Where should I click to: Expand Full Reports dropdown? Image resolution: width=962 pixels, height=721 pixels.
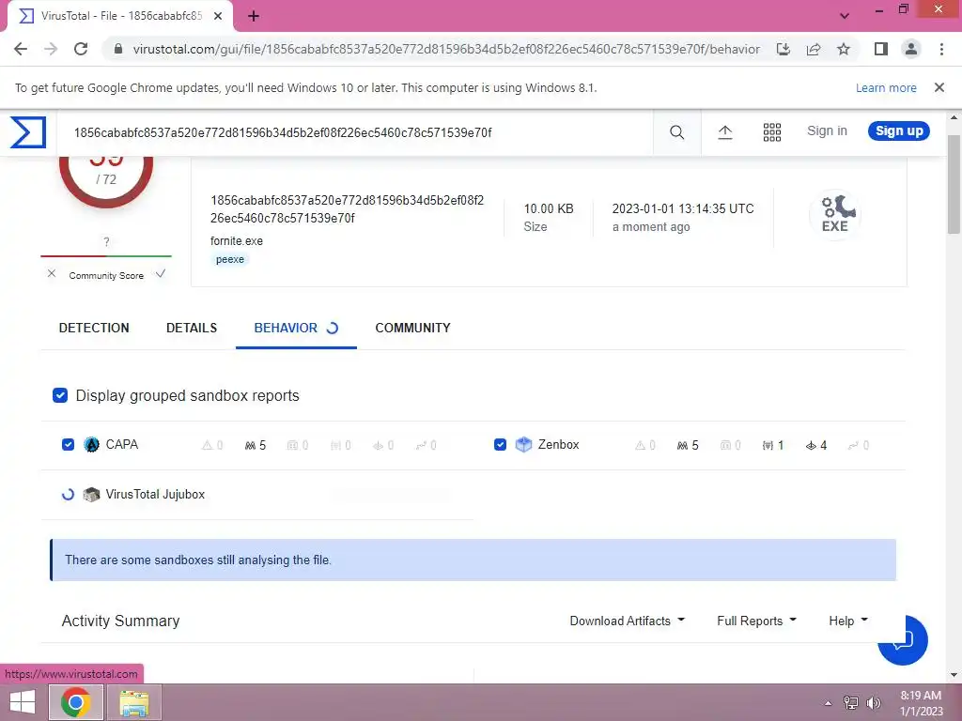tap(756, 621)
